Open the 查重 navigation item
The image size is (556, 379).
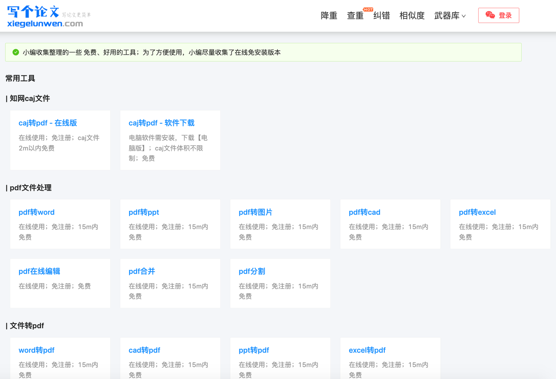[x=355, y=16]
